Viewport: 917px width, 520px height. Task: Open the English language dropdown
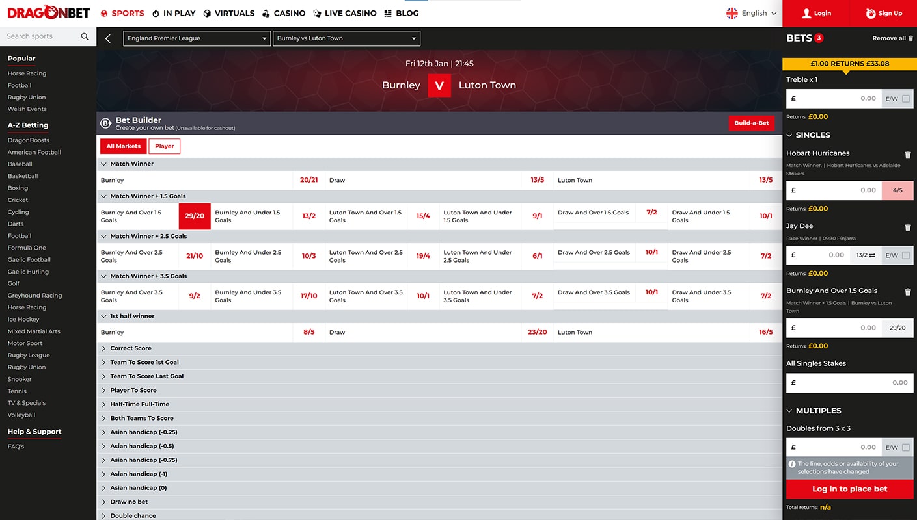751,13
